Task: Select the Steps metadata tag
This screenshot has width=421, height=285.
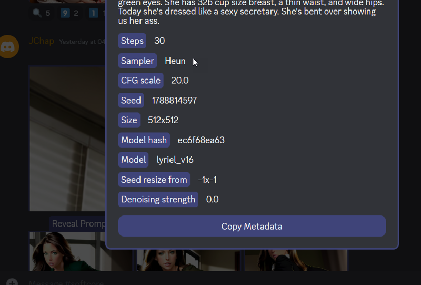Action: point(132,41)
